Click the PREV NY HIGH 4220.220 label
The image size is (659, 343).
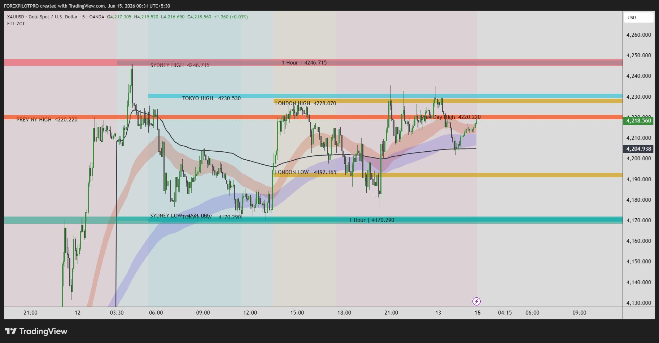pyautogui.click(x=47, y=120)
